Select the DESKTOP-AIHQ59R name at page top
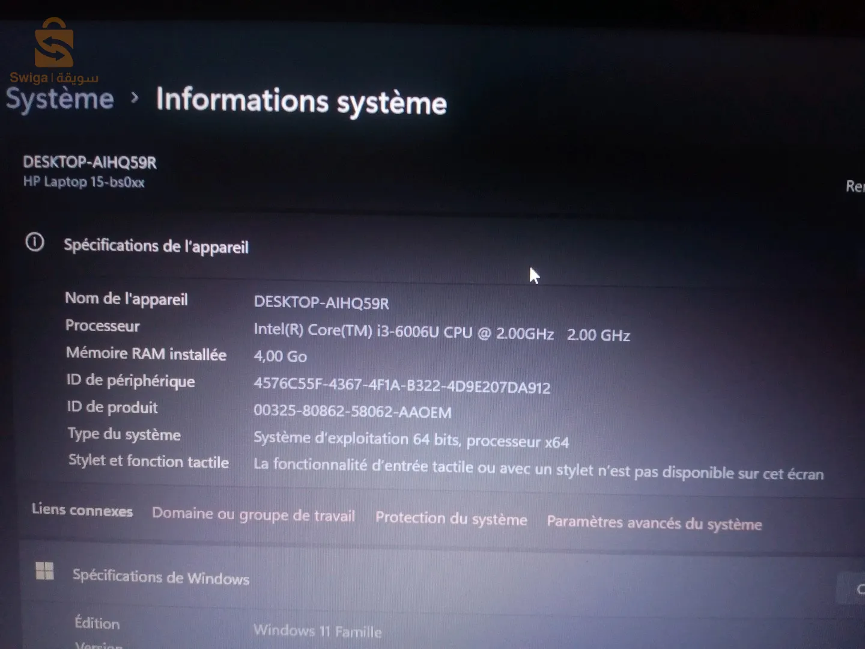The image size is (865, 649). 90,162
